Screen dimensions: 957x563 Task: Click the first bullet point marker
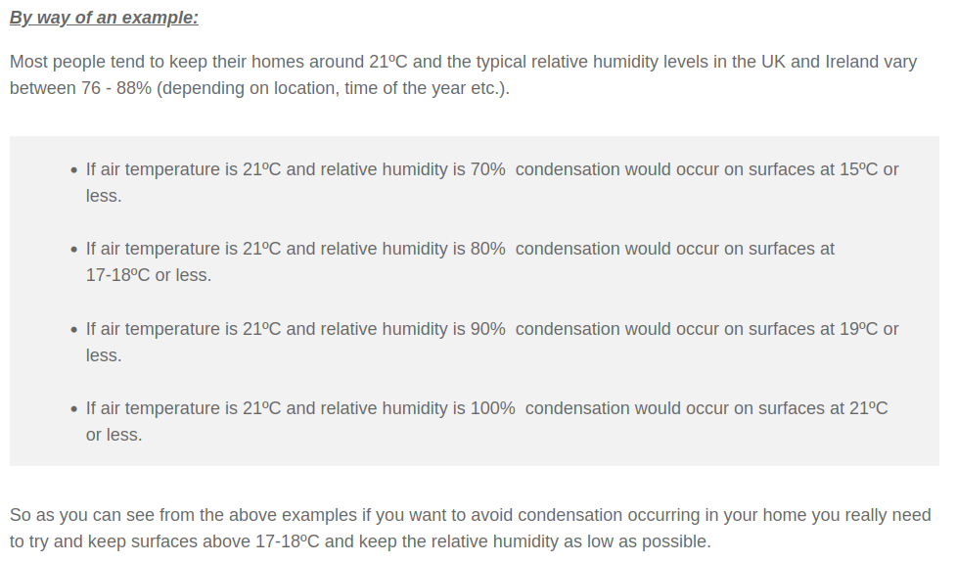pyautogui.click(x=73, y=169)
